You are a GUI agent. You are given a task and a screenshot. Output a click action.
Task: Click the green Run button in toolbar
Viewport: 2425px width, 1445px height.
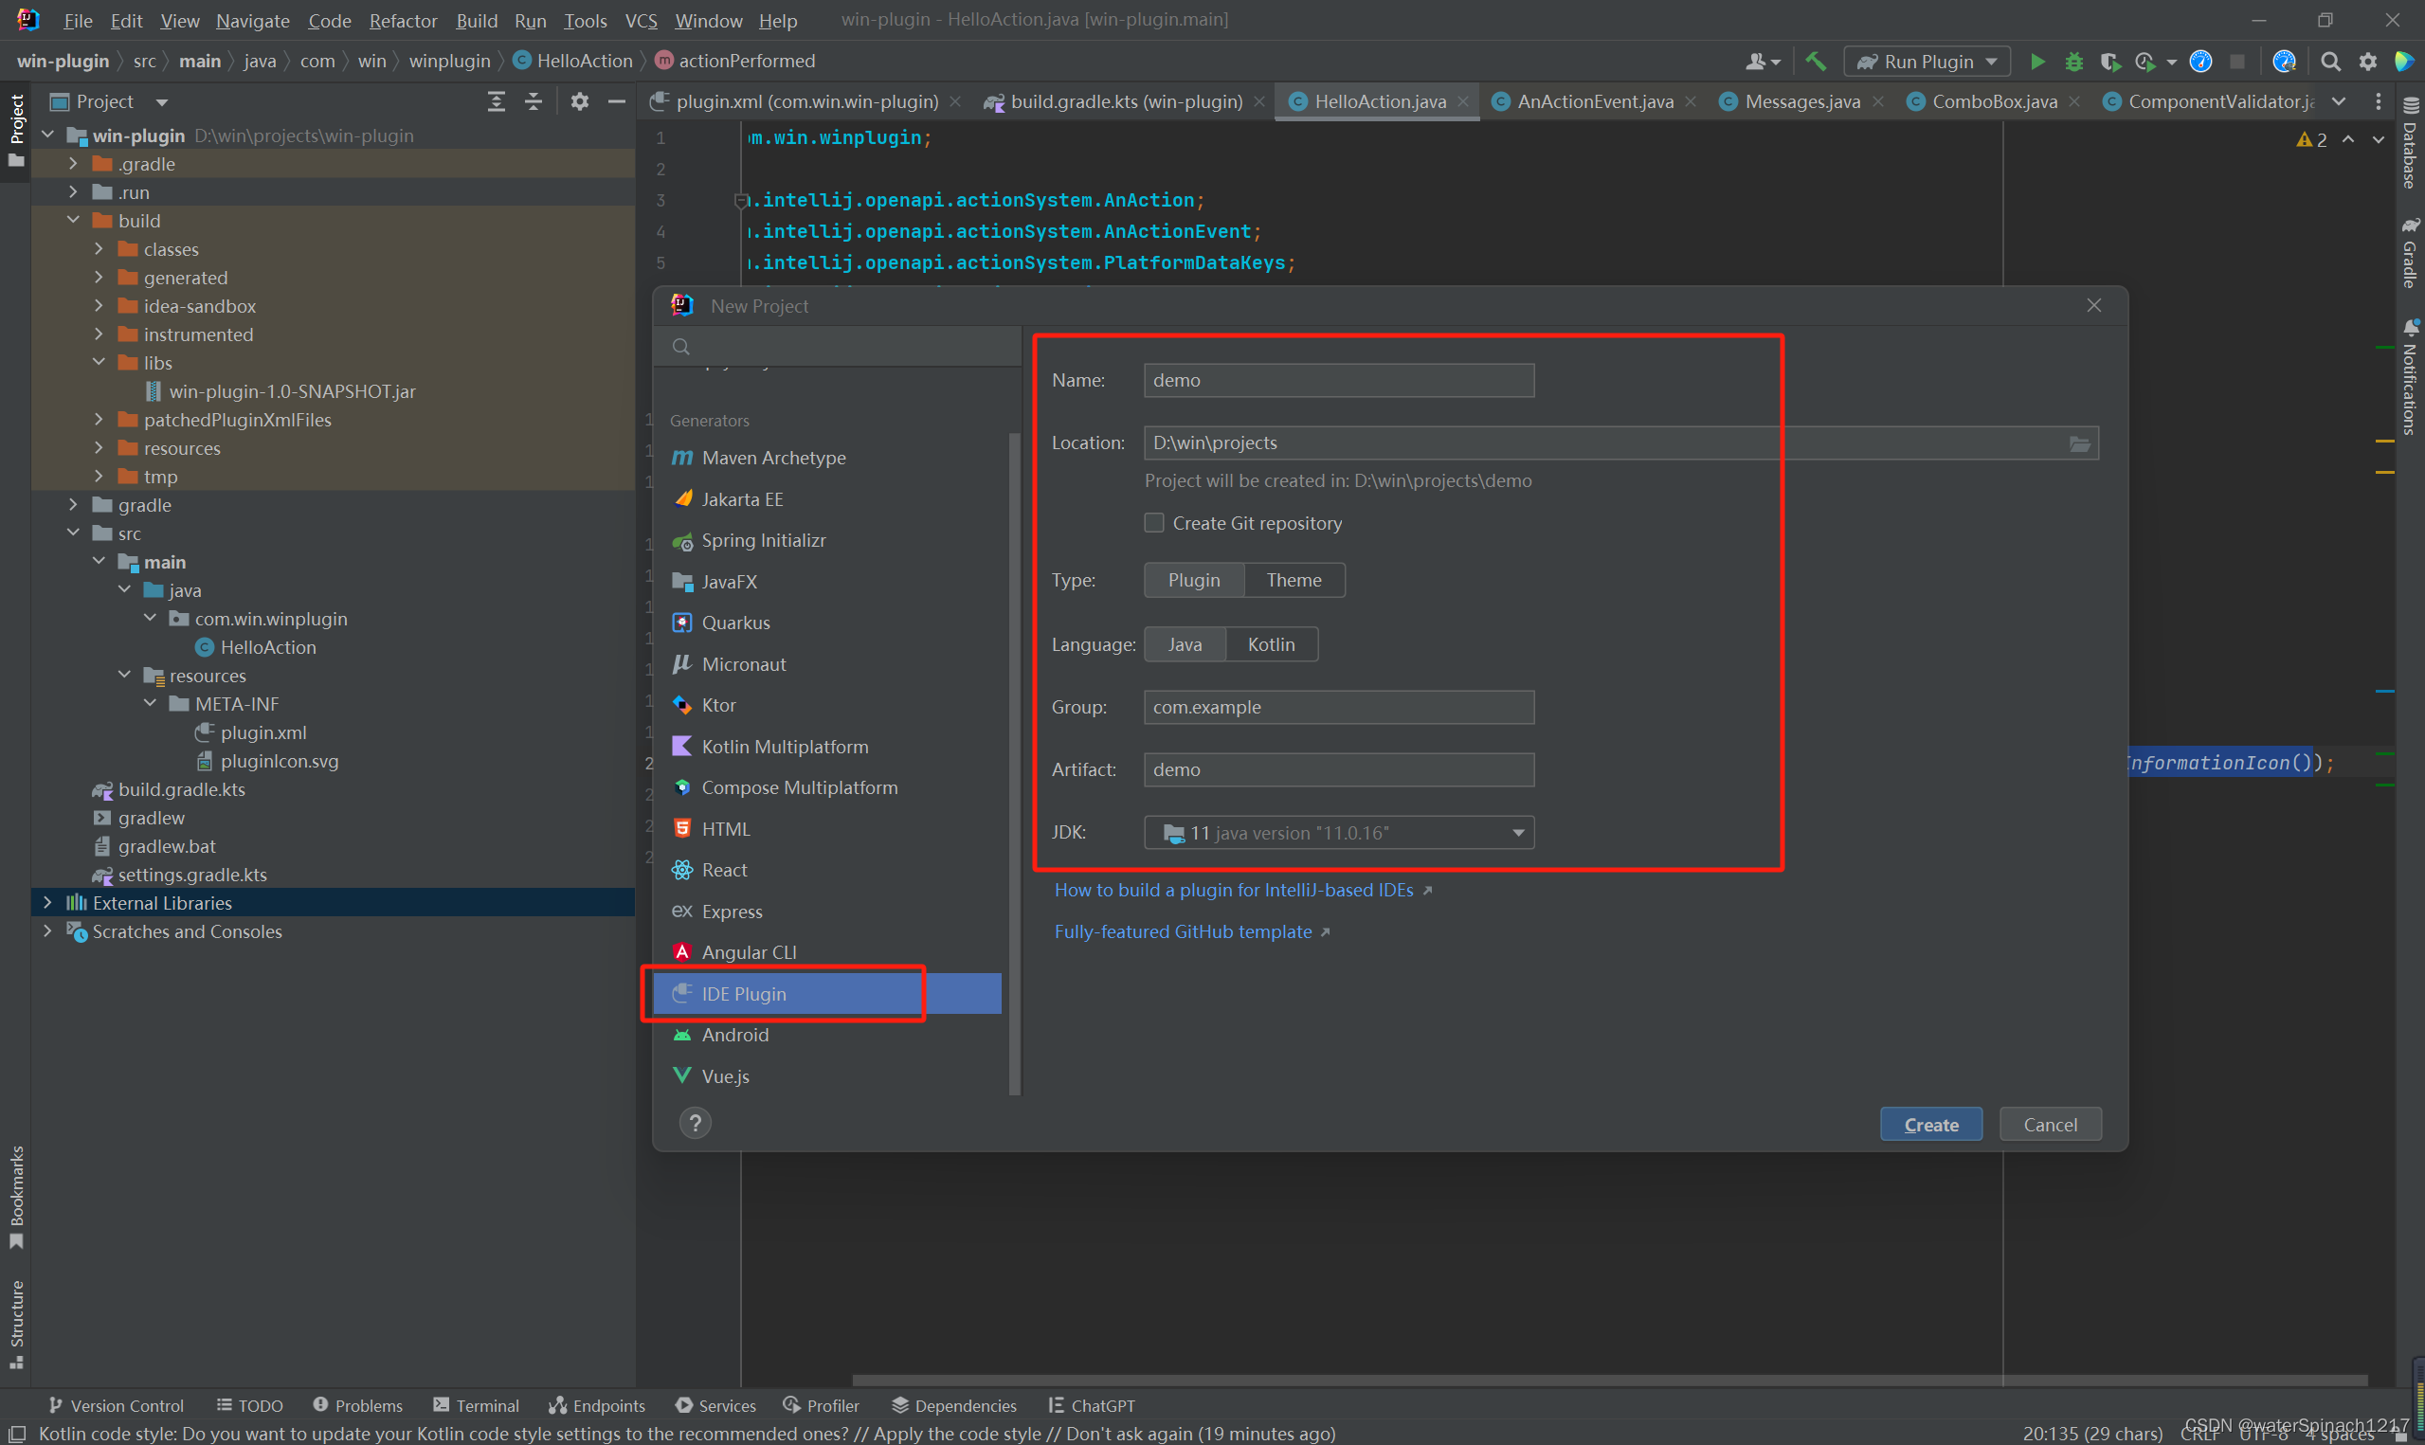2036,62
